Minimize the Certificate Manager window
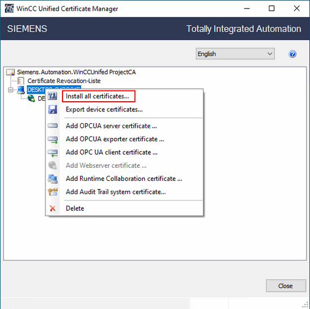 point(247,8)
